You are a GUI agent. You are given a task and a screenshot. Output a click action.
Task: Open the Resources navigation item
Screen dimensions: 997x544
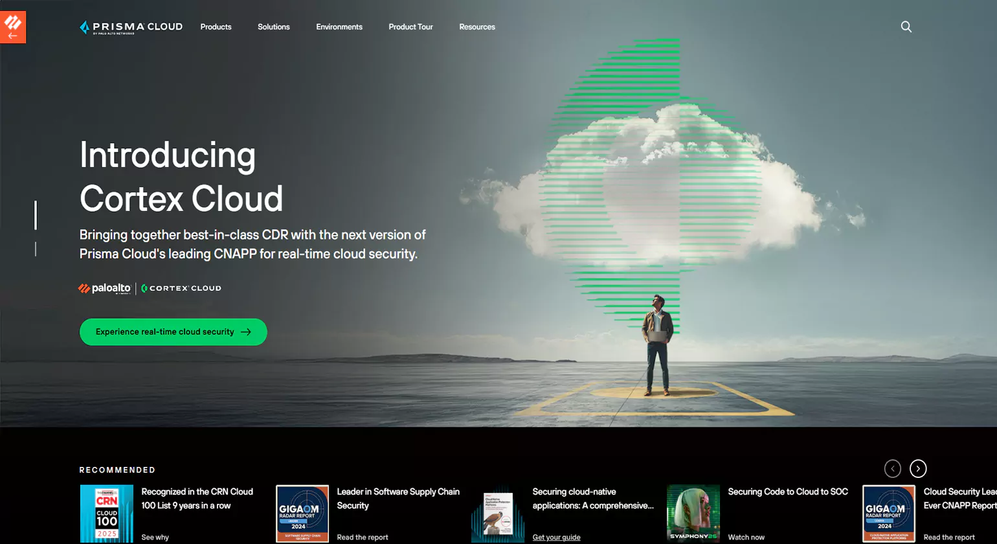477,27
